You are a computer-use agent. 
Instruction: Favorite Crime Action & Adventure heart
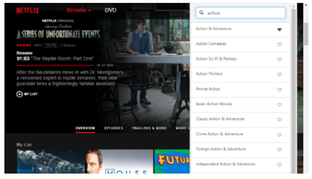(x=279, y=135)
